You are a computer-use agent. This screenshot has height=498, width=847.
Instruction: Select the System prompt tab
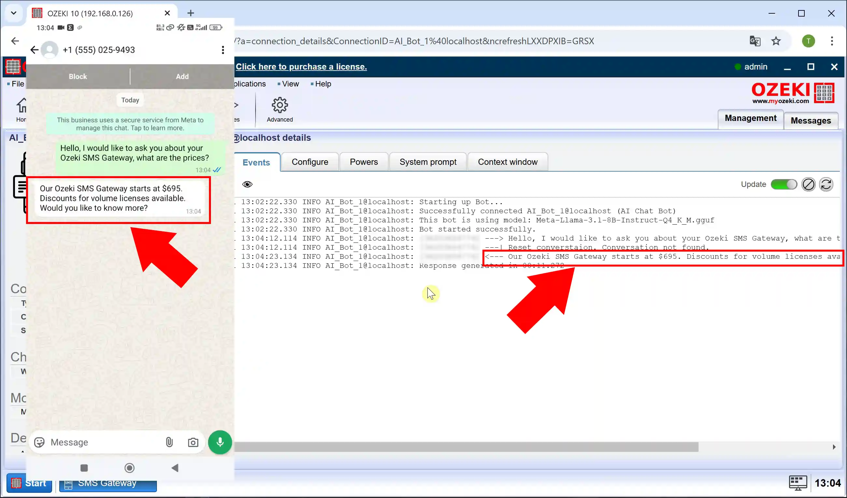point(428,162)
